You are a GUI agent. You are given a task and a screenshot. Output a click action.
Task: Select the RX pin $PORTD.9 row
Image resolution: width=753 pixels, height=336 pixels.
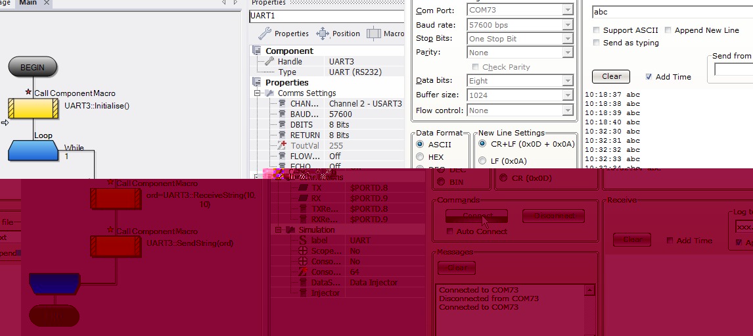348,198
